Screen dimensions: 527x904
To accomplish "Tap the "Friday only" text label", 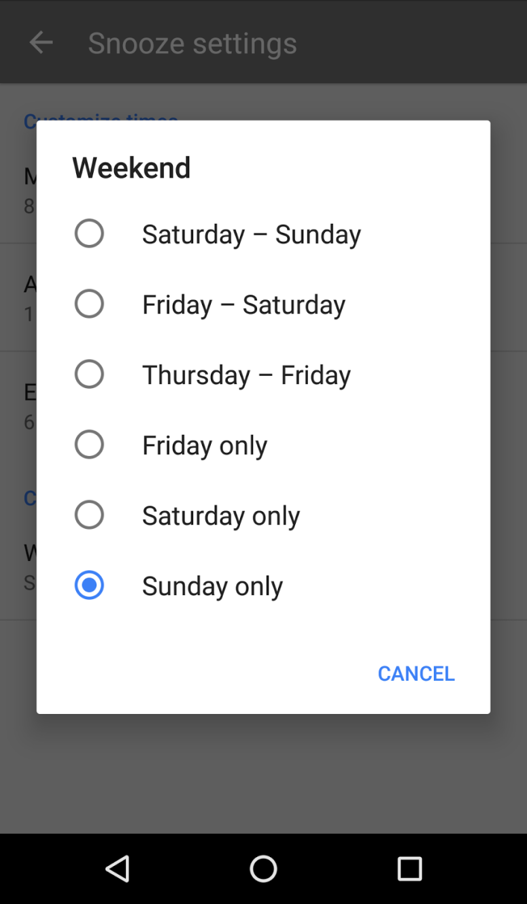I will 205,445.
